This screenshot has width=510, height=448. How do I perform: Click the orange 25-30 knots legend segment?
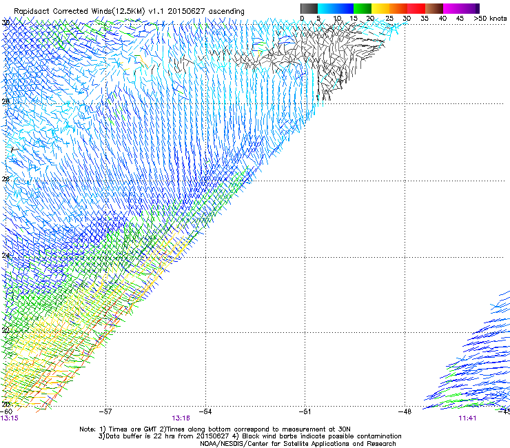[x=398, y=8]
